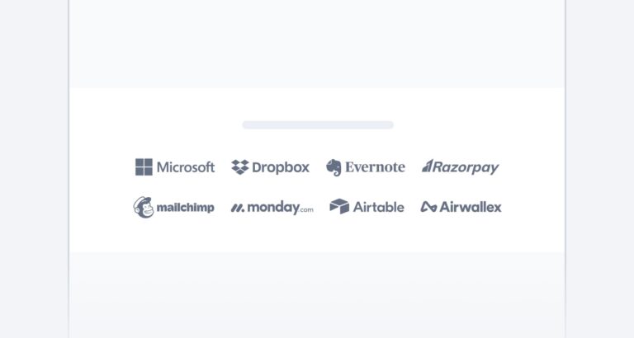Select the Microsoft wordmark text

[186, 167]
